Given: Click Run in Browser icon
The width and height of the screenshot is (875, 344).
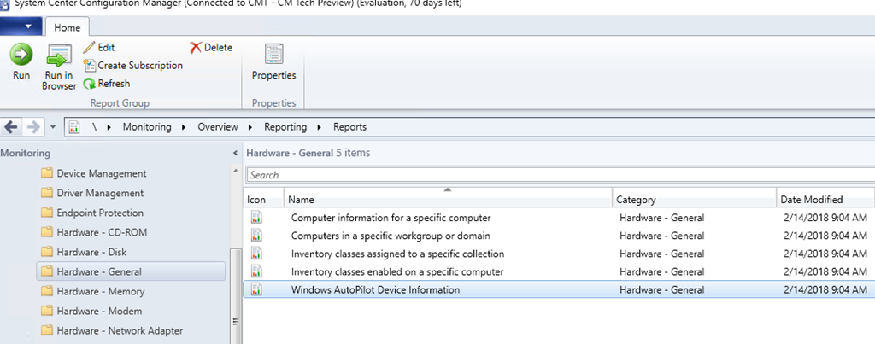Looking at the screenshot, I should click(59, 57).
